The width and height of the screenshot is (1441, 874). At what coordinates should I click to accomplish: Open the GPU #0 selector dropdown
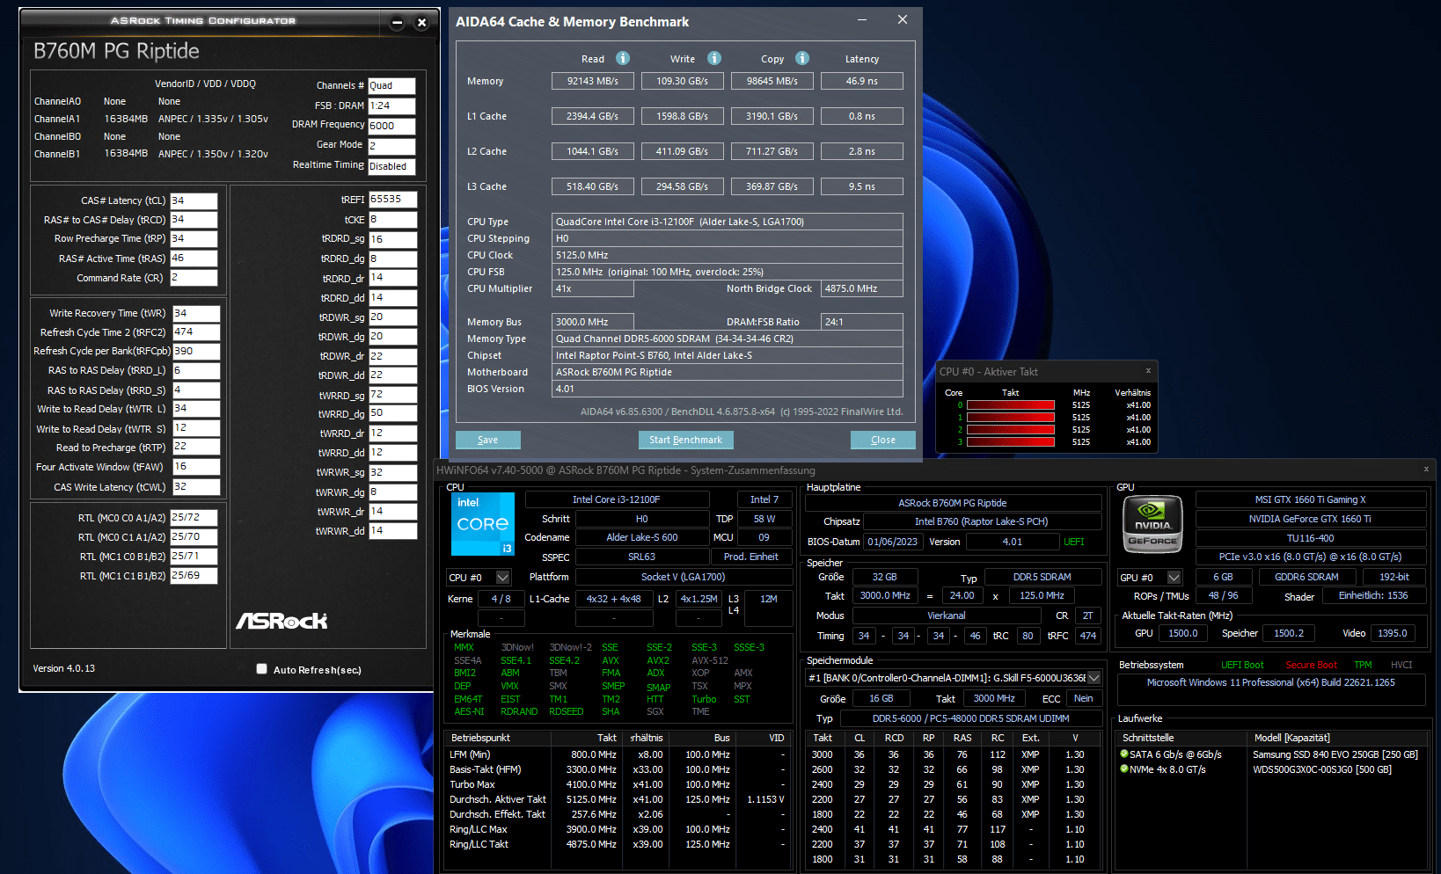click(x=1174, y=578)
